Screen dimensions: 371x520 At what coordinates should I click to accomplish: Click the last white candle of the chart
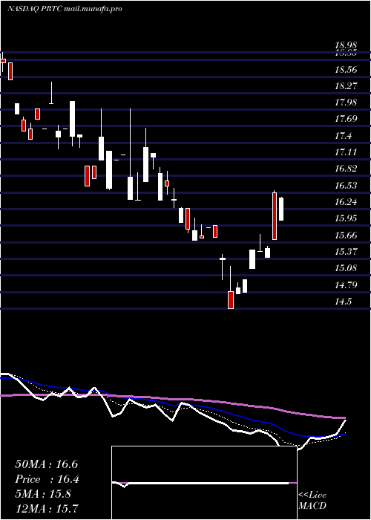(x=281, y=209)
